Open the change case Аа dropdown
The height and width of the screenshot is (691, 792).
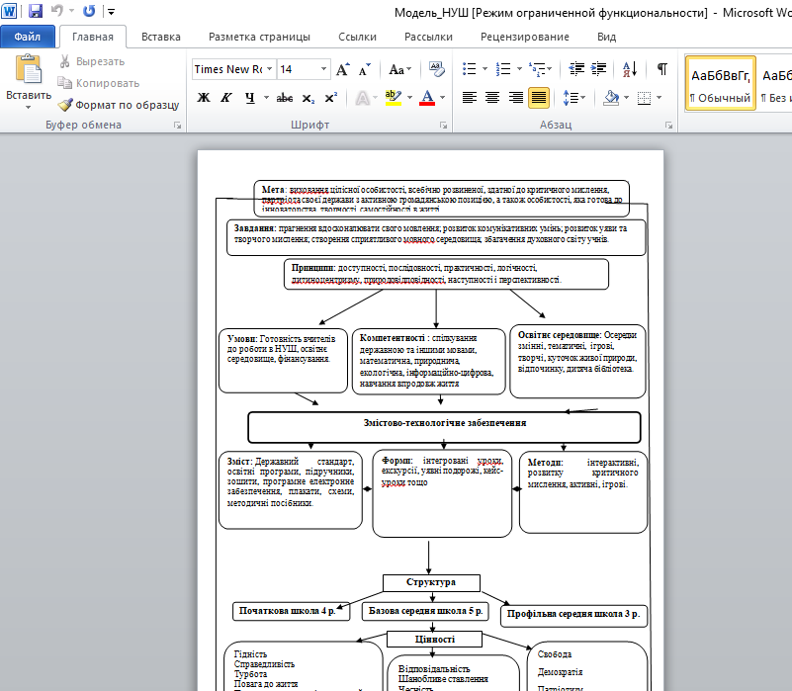(399, 69)
